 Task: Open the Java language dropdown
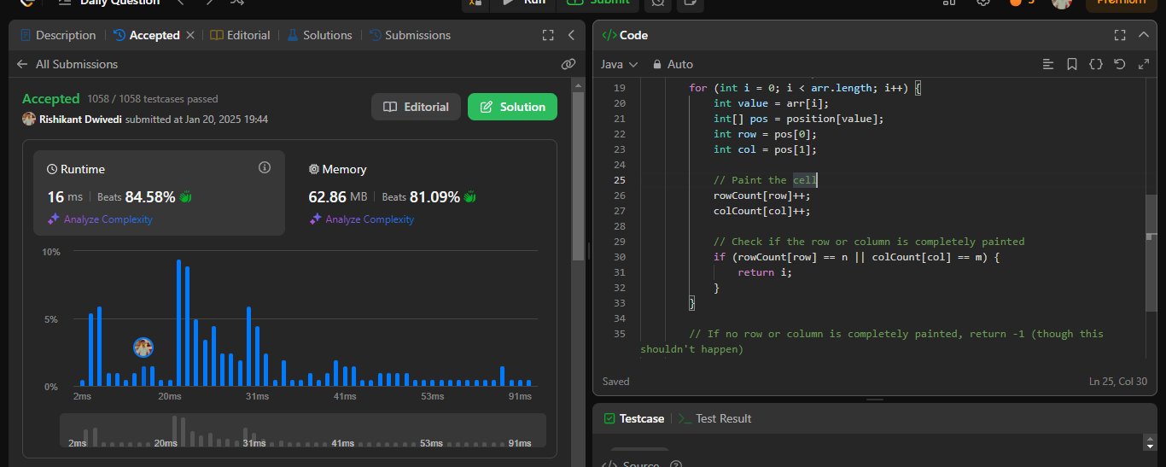click(x=619, y=64)
